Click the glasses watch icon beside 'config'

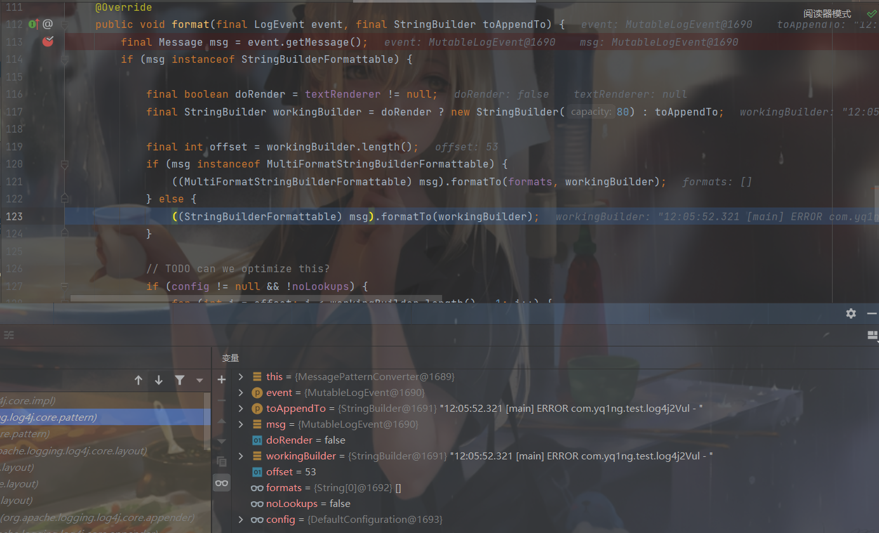[257, 520]
